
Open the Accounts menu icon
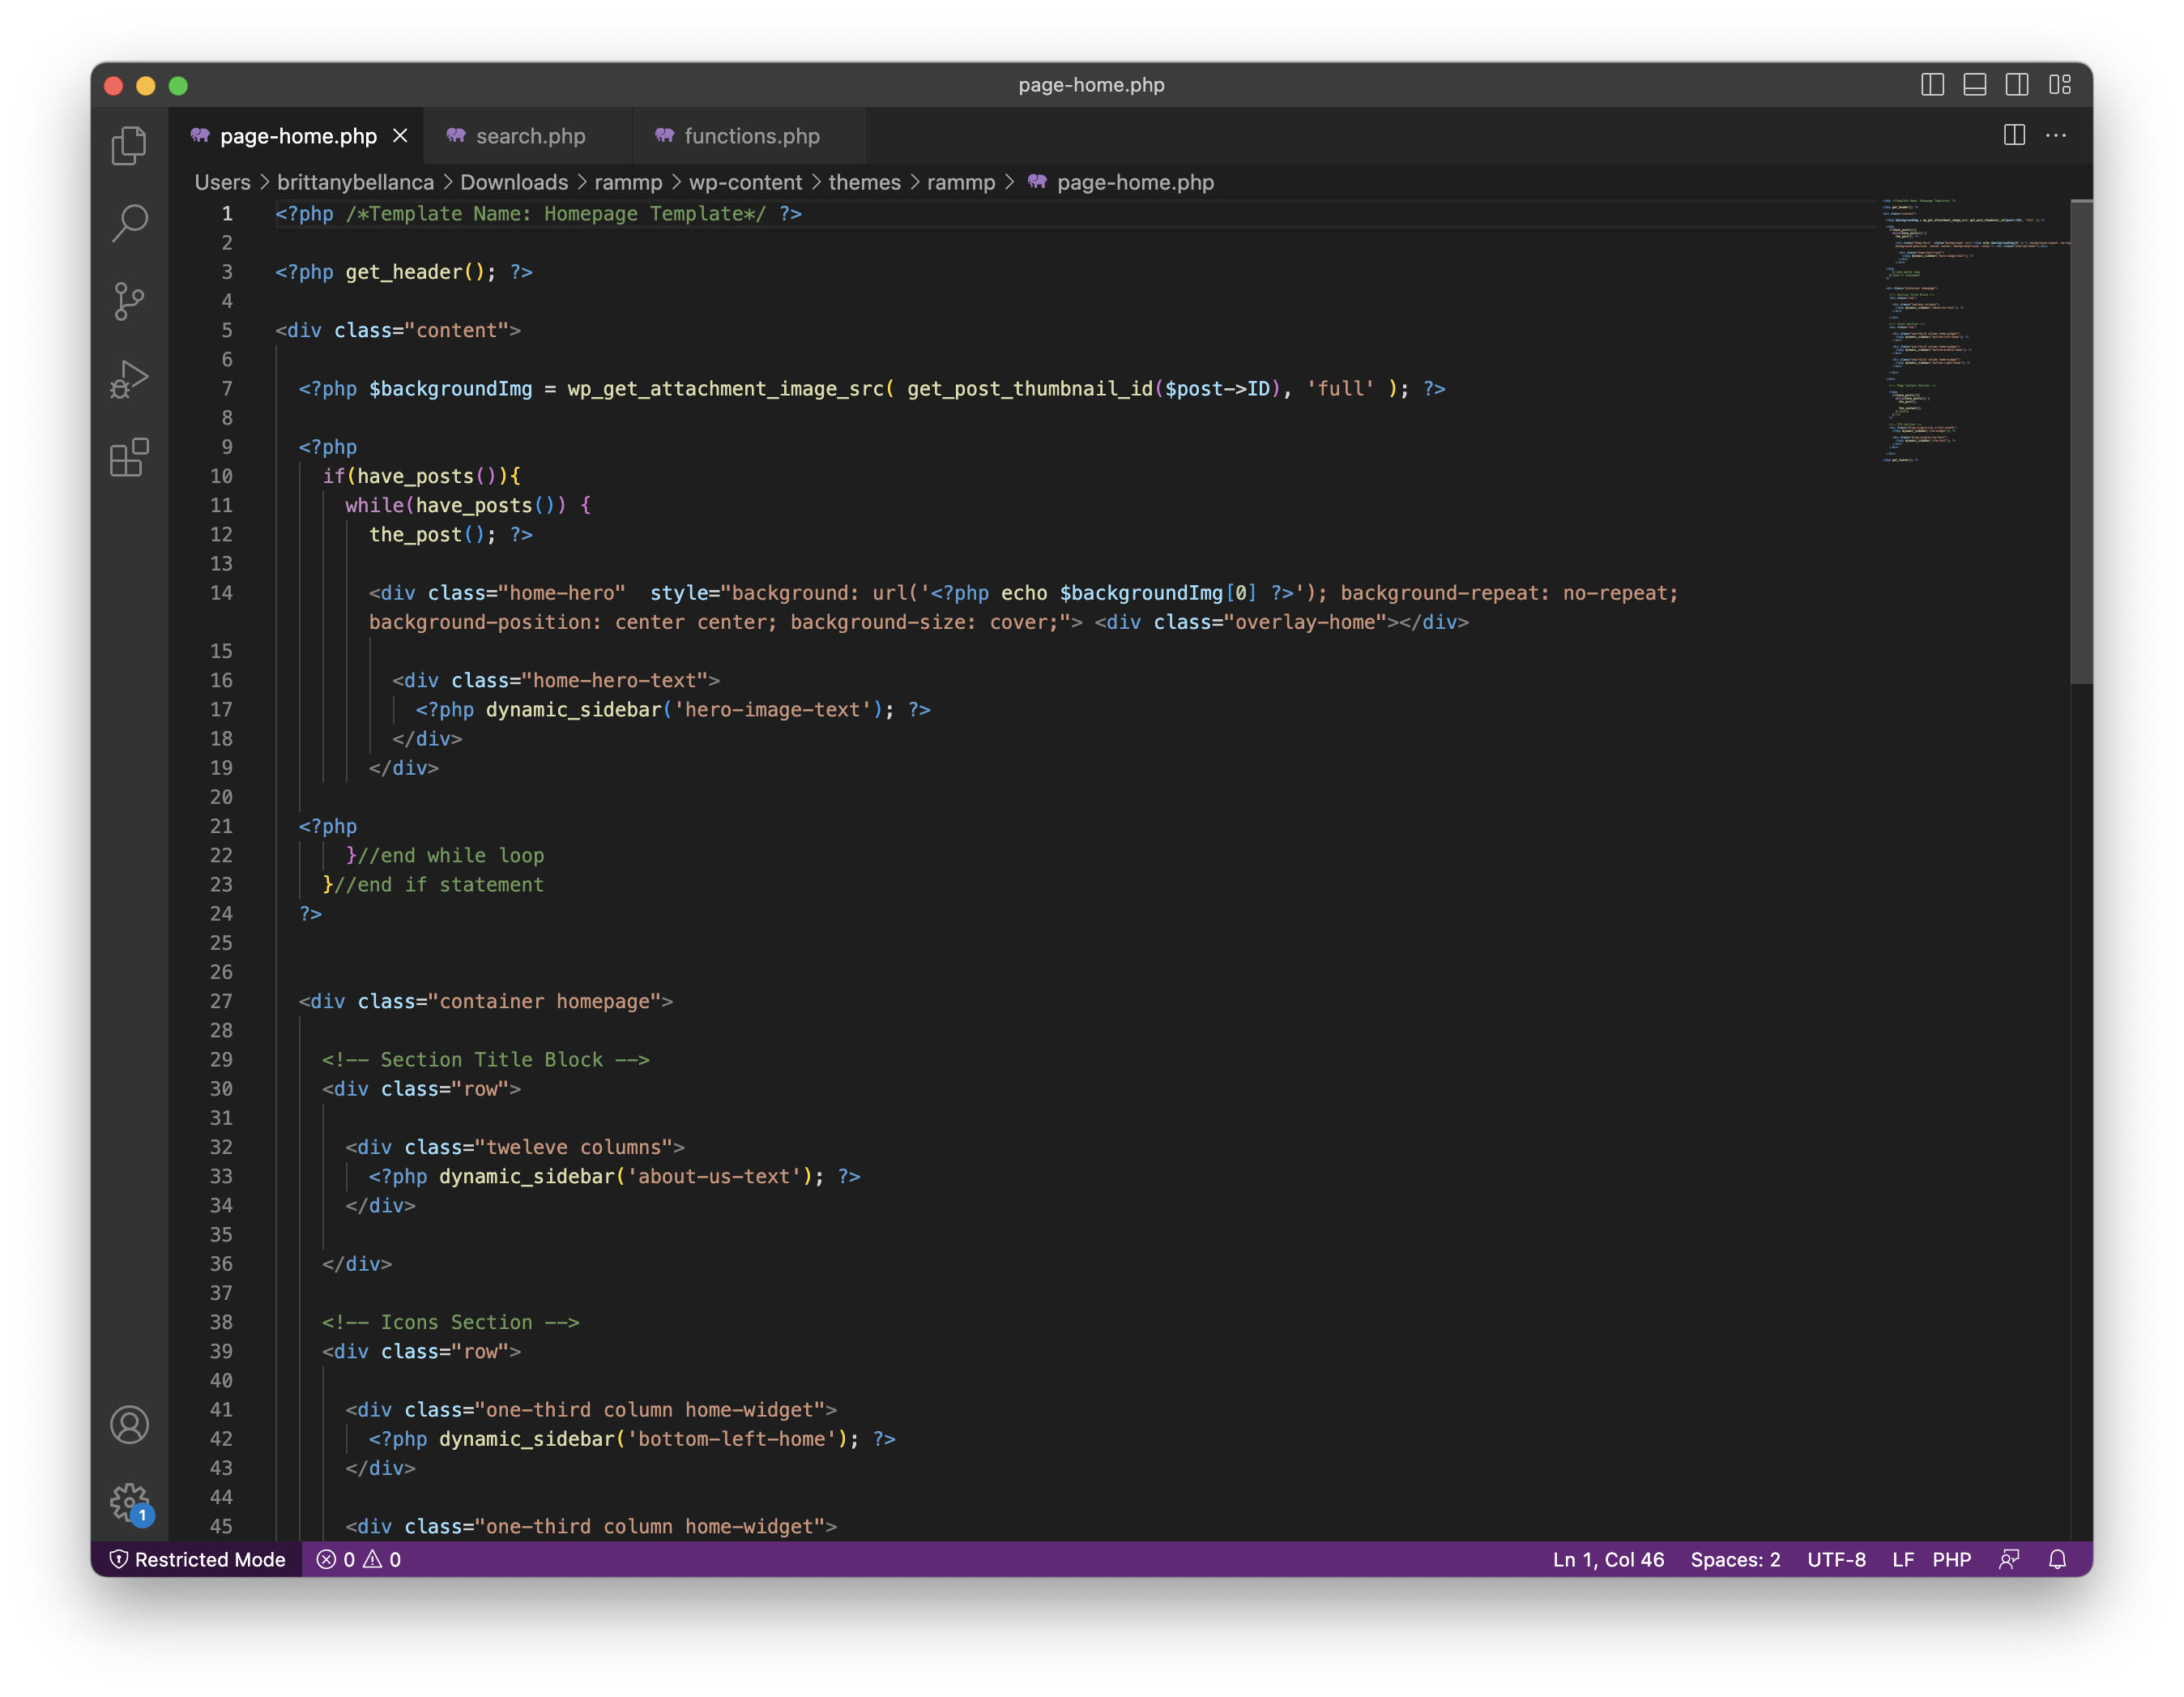coord(129,1425)
